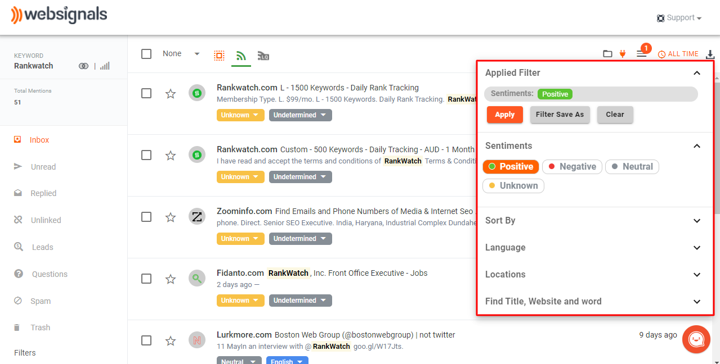The height and width of the screenshot is (364, 720).
Task: Click the compare keyword rings icon
Action: click(x=84, y=66)
